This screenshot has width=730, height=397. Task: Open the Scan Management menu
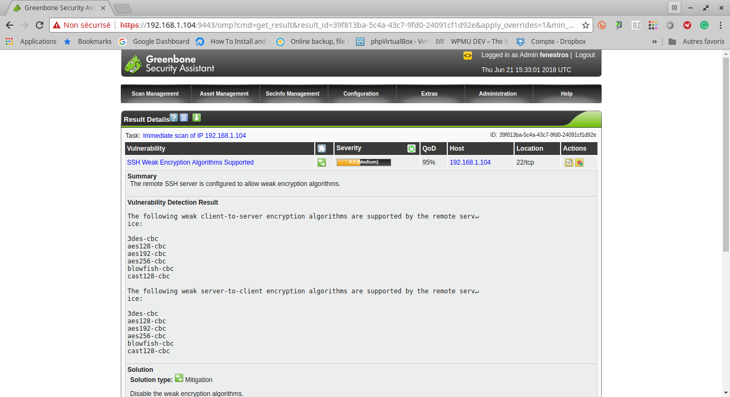(x=155, y=94)
